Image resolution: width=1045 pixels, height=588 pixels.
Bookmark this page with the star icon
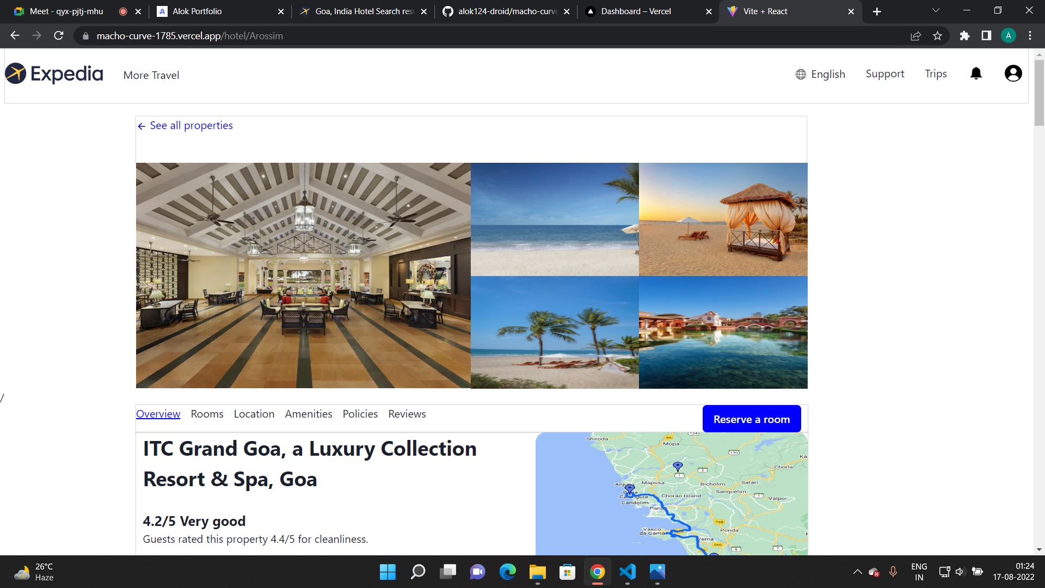point(937,36)
